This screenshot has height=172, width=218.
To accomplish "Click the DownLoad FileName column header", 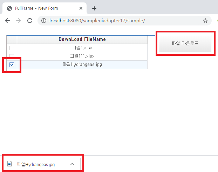I will point(82,39).
